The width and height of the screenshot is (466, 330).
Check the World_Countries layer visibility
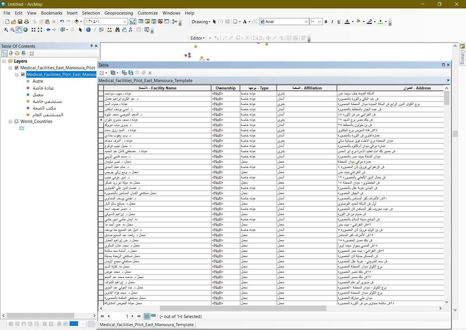click(17, 122)
